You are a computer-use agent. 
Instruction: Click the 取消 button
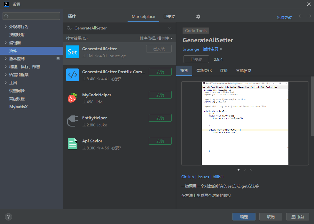tap(271, 217)
